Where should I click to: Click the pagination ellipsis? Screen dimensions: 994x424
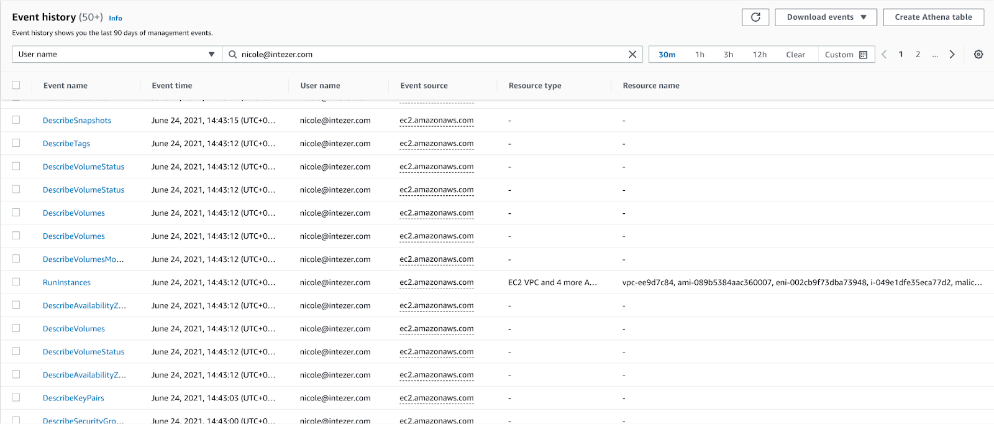click(935, 55)
